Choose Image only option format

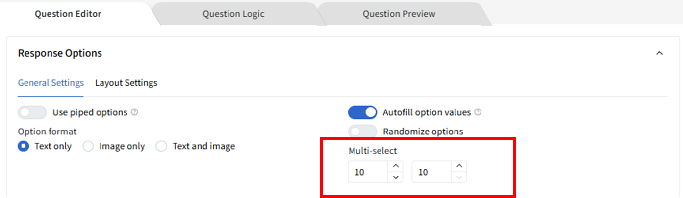pyautogui.click(x=88, y=146)
